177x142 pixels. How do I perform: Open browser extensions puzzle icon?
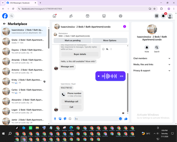coord(161,9)
